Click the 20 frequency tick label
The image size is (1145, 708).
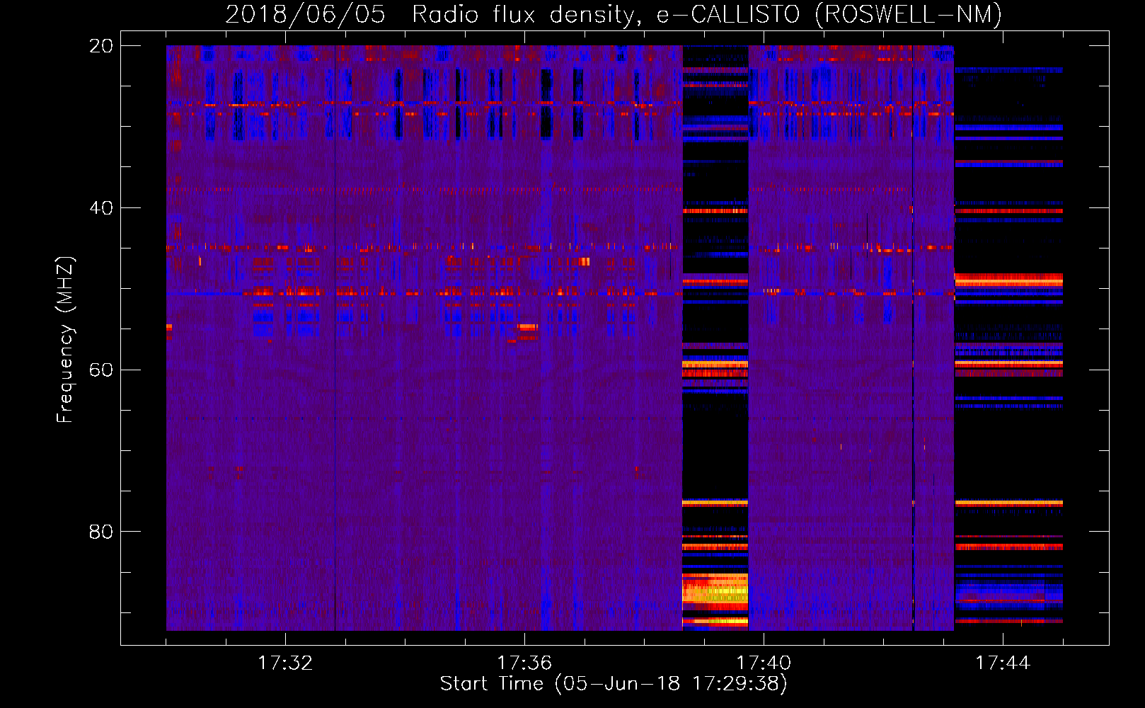101,46
